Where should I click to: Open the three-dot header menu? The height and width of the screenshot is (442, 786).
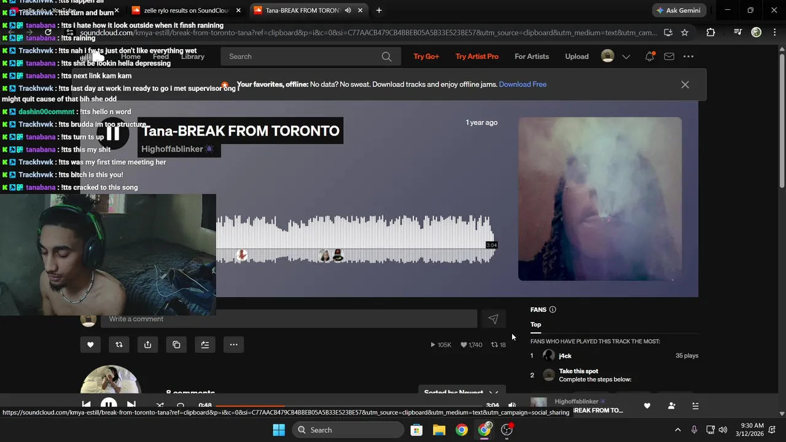point(688,56)
